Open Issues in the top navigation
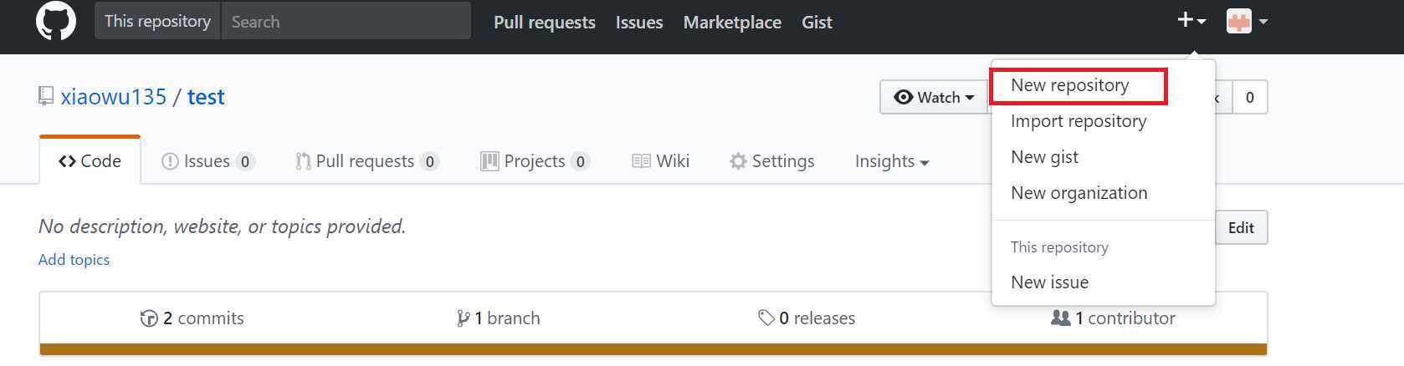Viewport: 1404px width, 366px height. pos(639,23)
